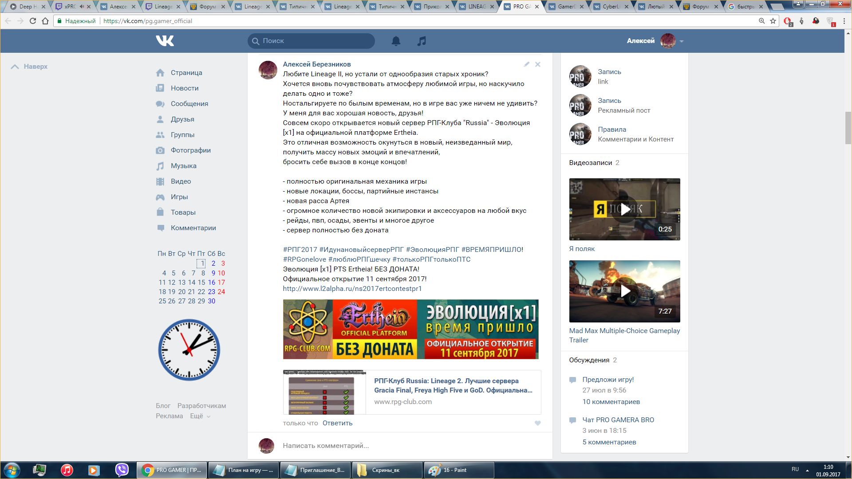Click the Игры gamepad icon
The height and width of the screenshot is (479, 852).
point(160,197)
